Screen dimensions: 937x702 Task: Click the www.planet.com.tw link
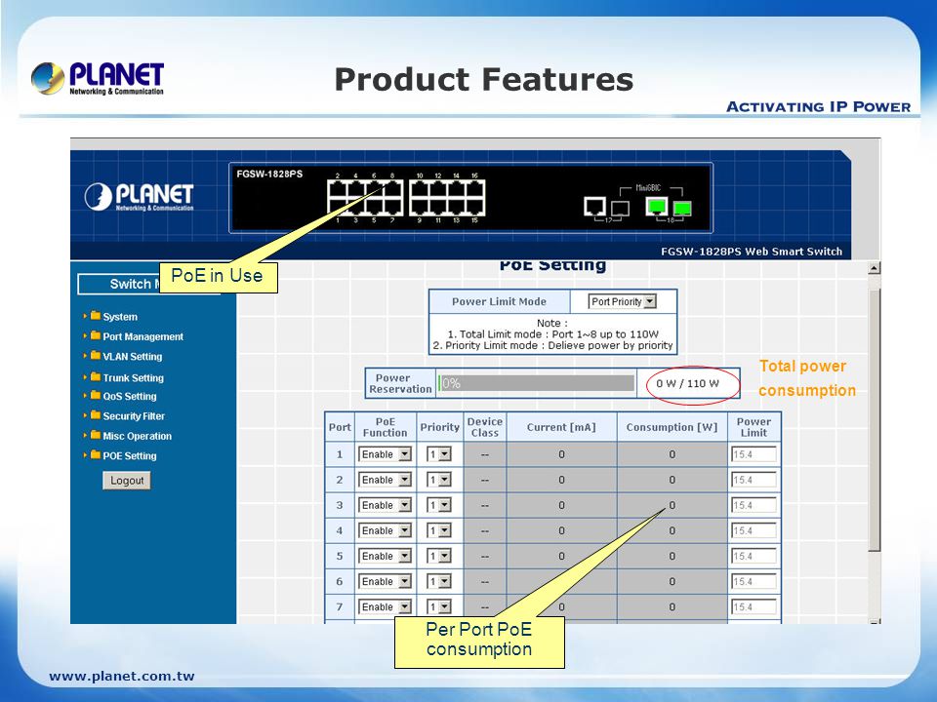coord(122,677)
